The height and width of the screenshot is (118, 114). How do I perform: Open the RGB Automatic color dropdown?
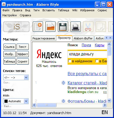pyautogui.click(x=26, y=101)
